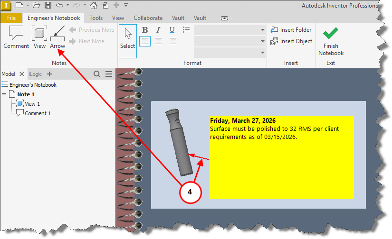Click the plus icon in quick access toolbar
This screenshot has width=392, height=239.
click(116, 5)
